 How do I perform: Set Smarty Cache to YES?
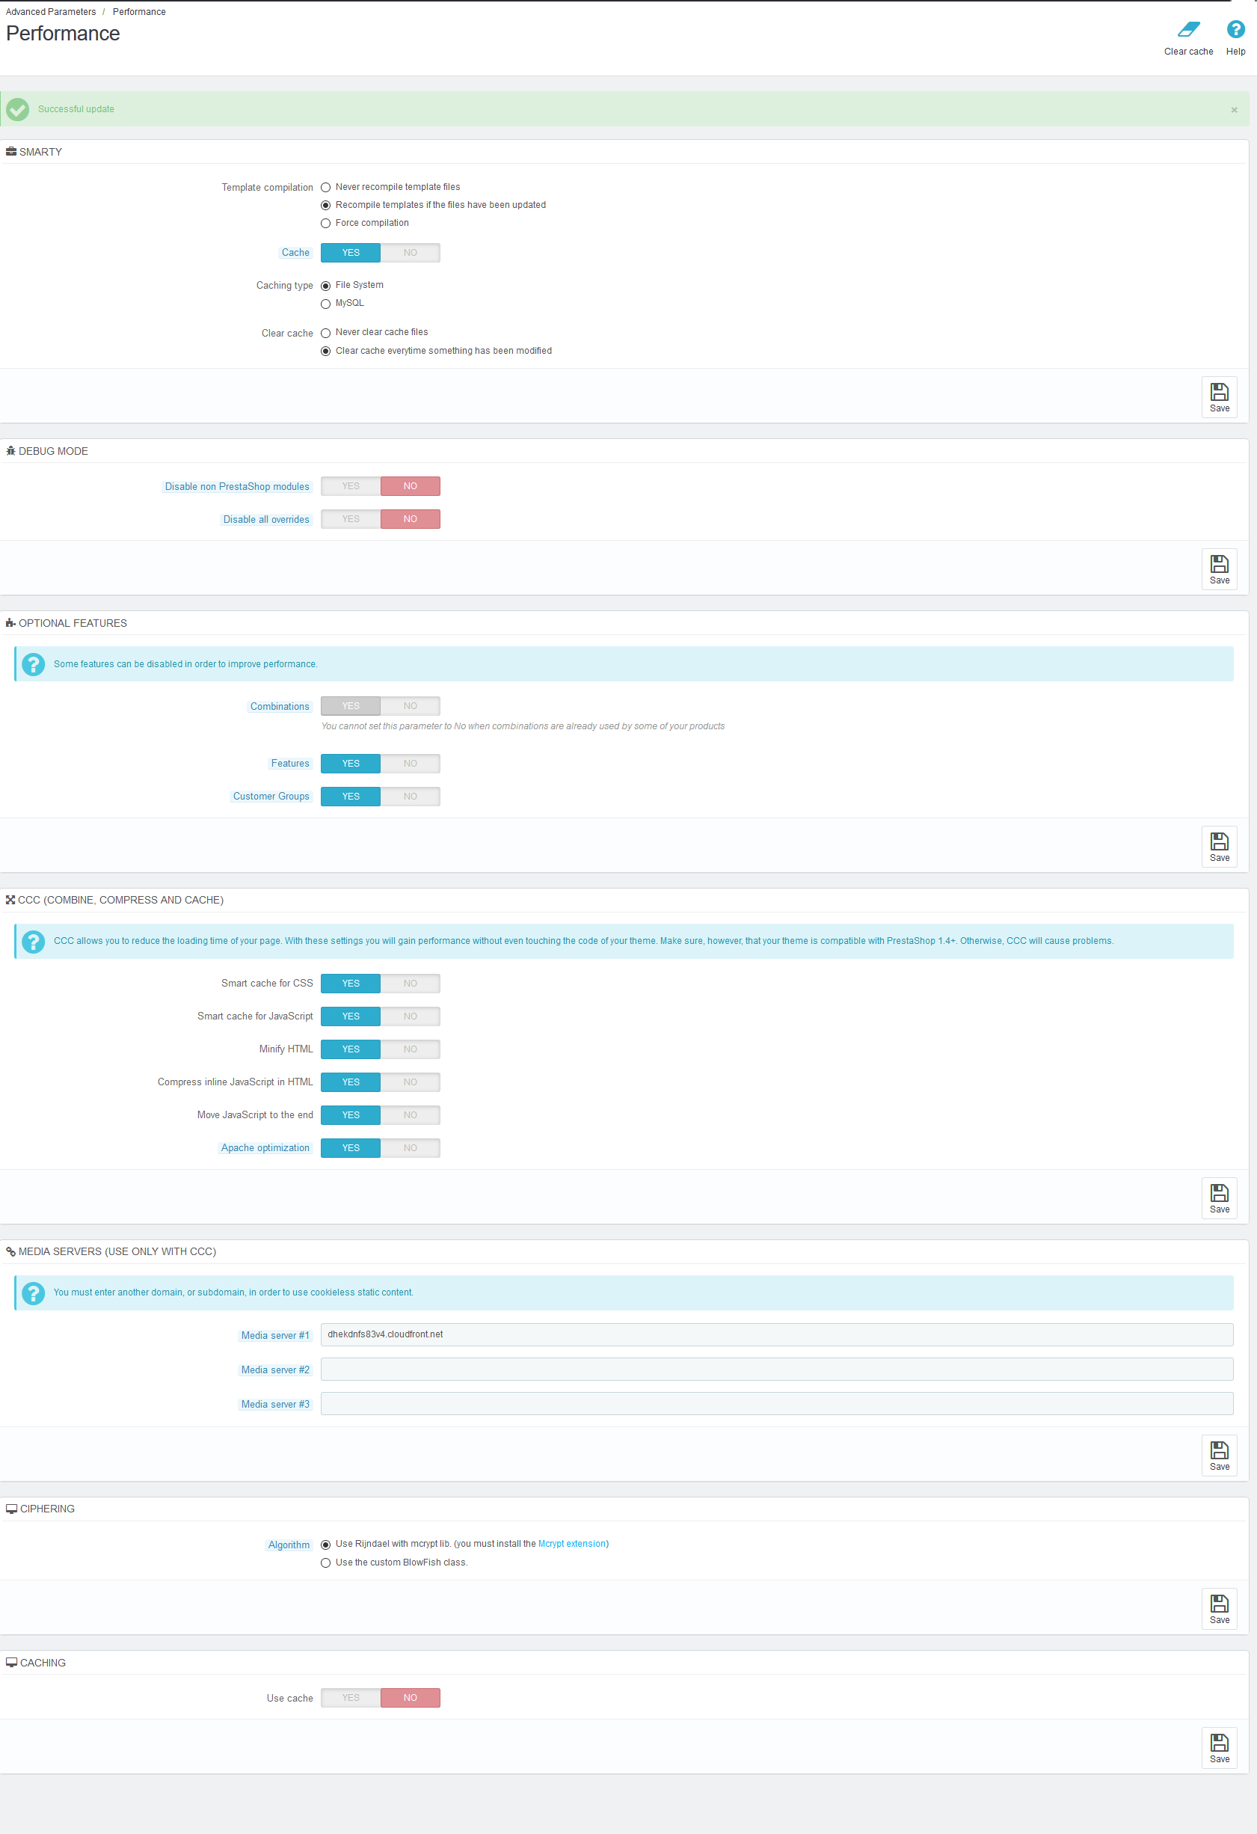[351, 253]
